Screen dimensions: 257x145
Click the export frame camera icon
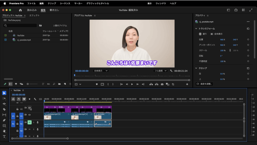(162, 84)
